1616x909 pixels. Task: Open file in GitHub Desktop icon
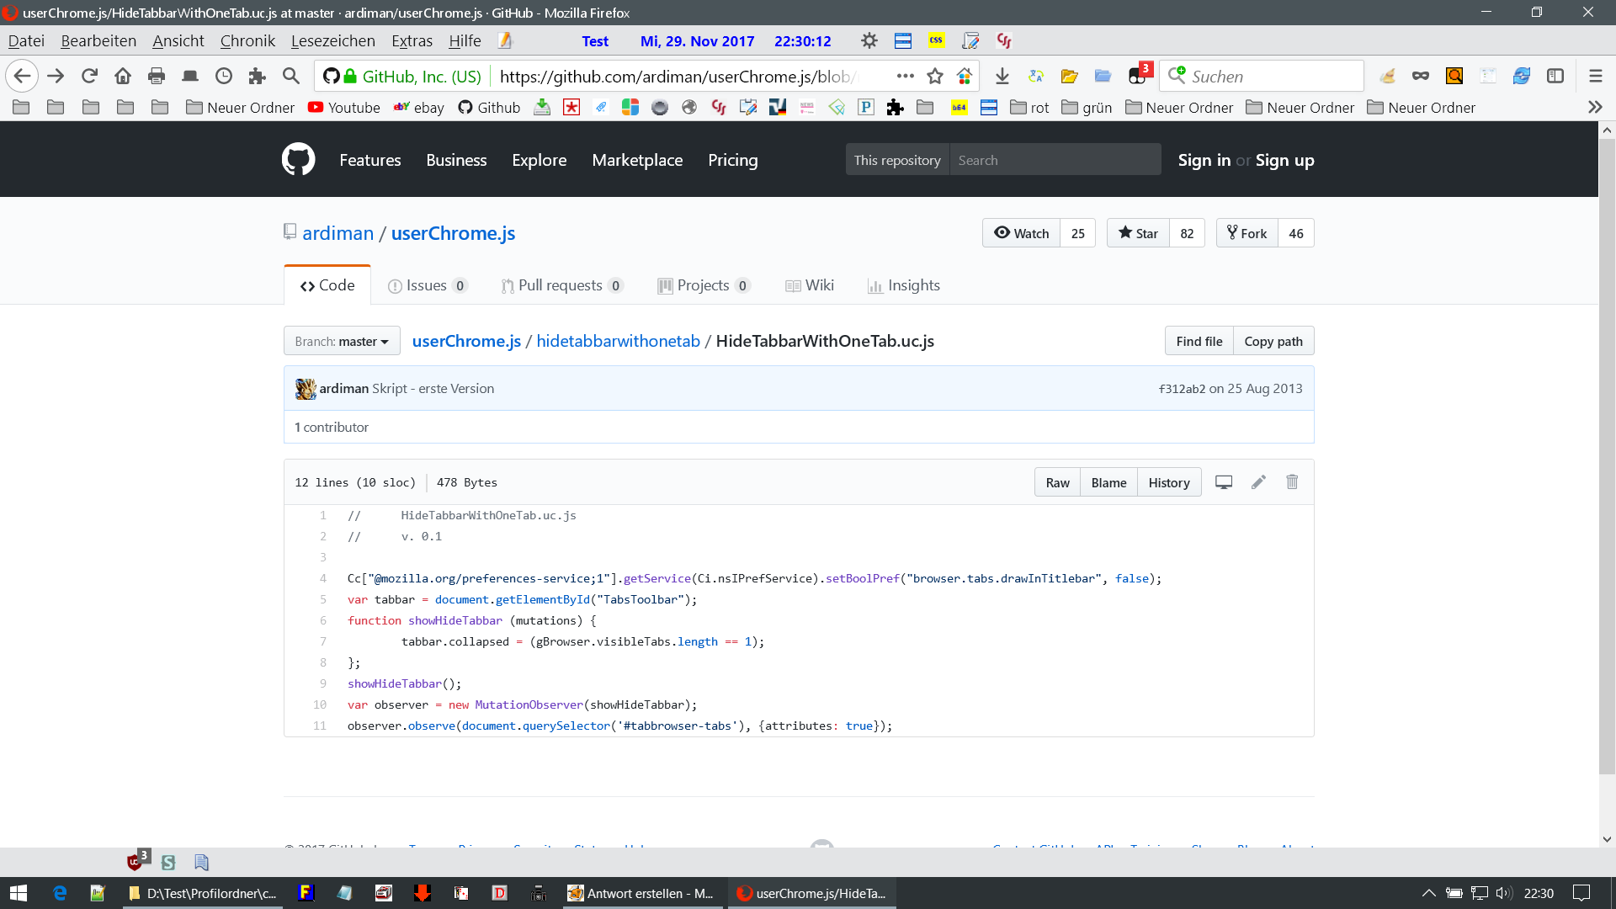[1224, 482]
